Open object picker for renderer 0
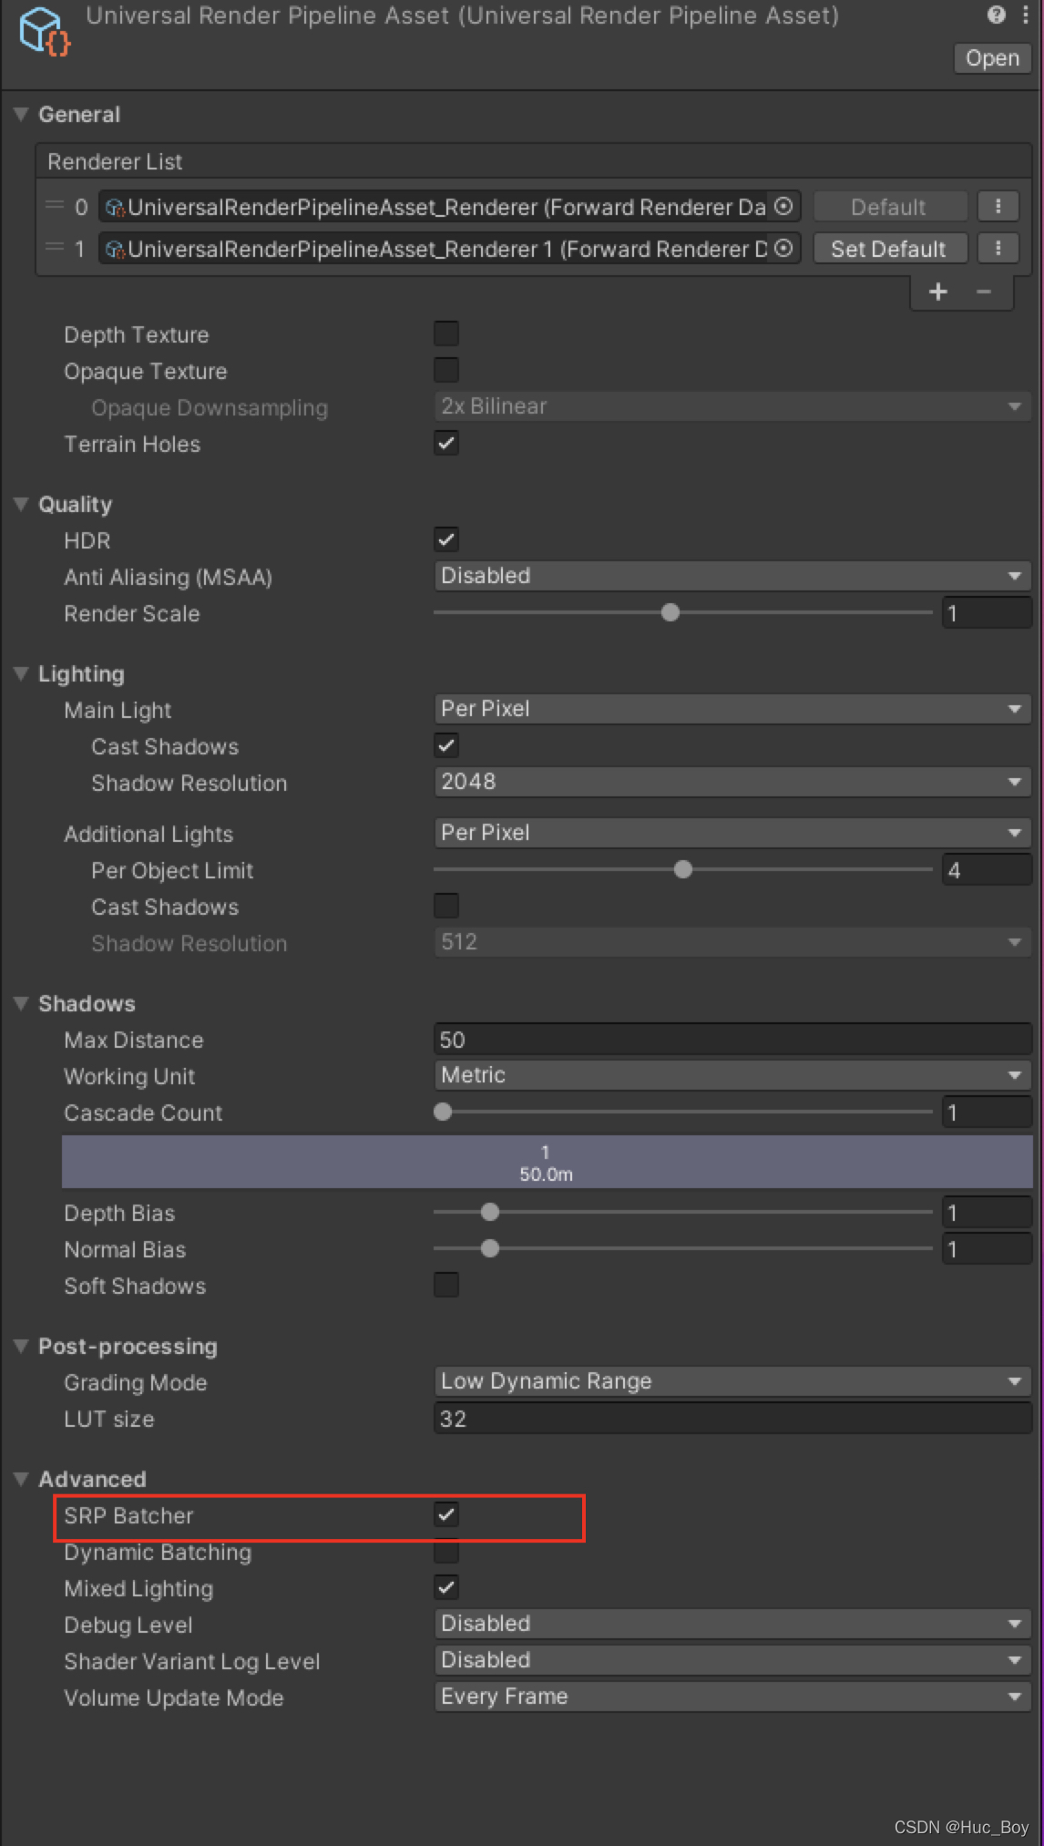 (783, 207)
